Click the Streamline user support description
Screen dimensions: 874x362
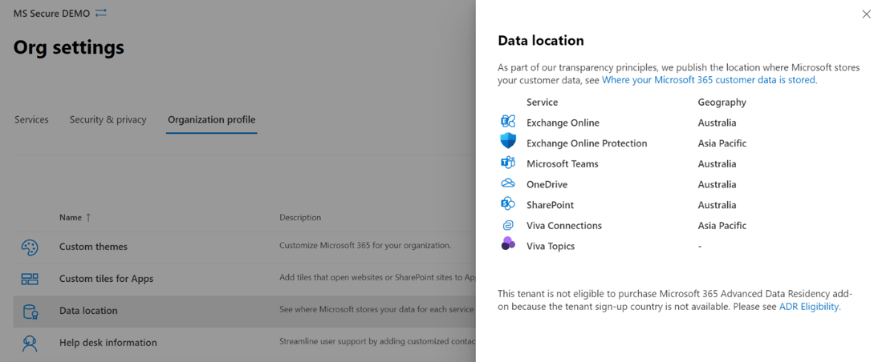377,341
